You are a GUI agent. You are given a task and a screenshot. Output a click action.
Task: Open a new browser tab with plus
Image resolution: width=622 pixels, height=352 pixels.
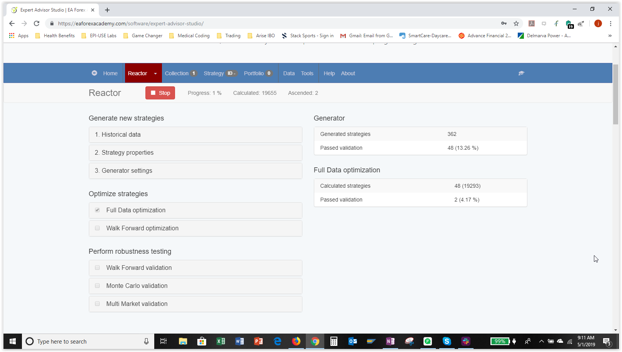click(107, 10)
